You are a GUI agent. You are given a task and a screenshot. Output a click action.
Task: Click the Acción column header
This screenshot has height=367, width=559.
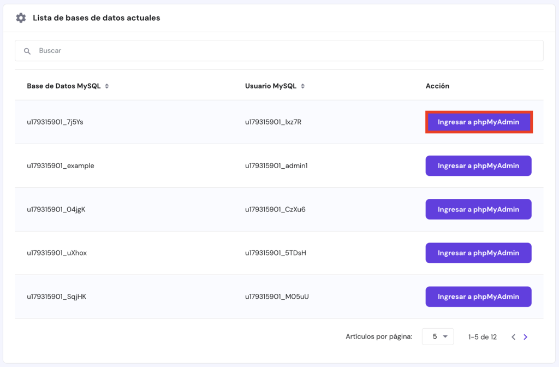click(438, 86)
